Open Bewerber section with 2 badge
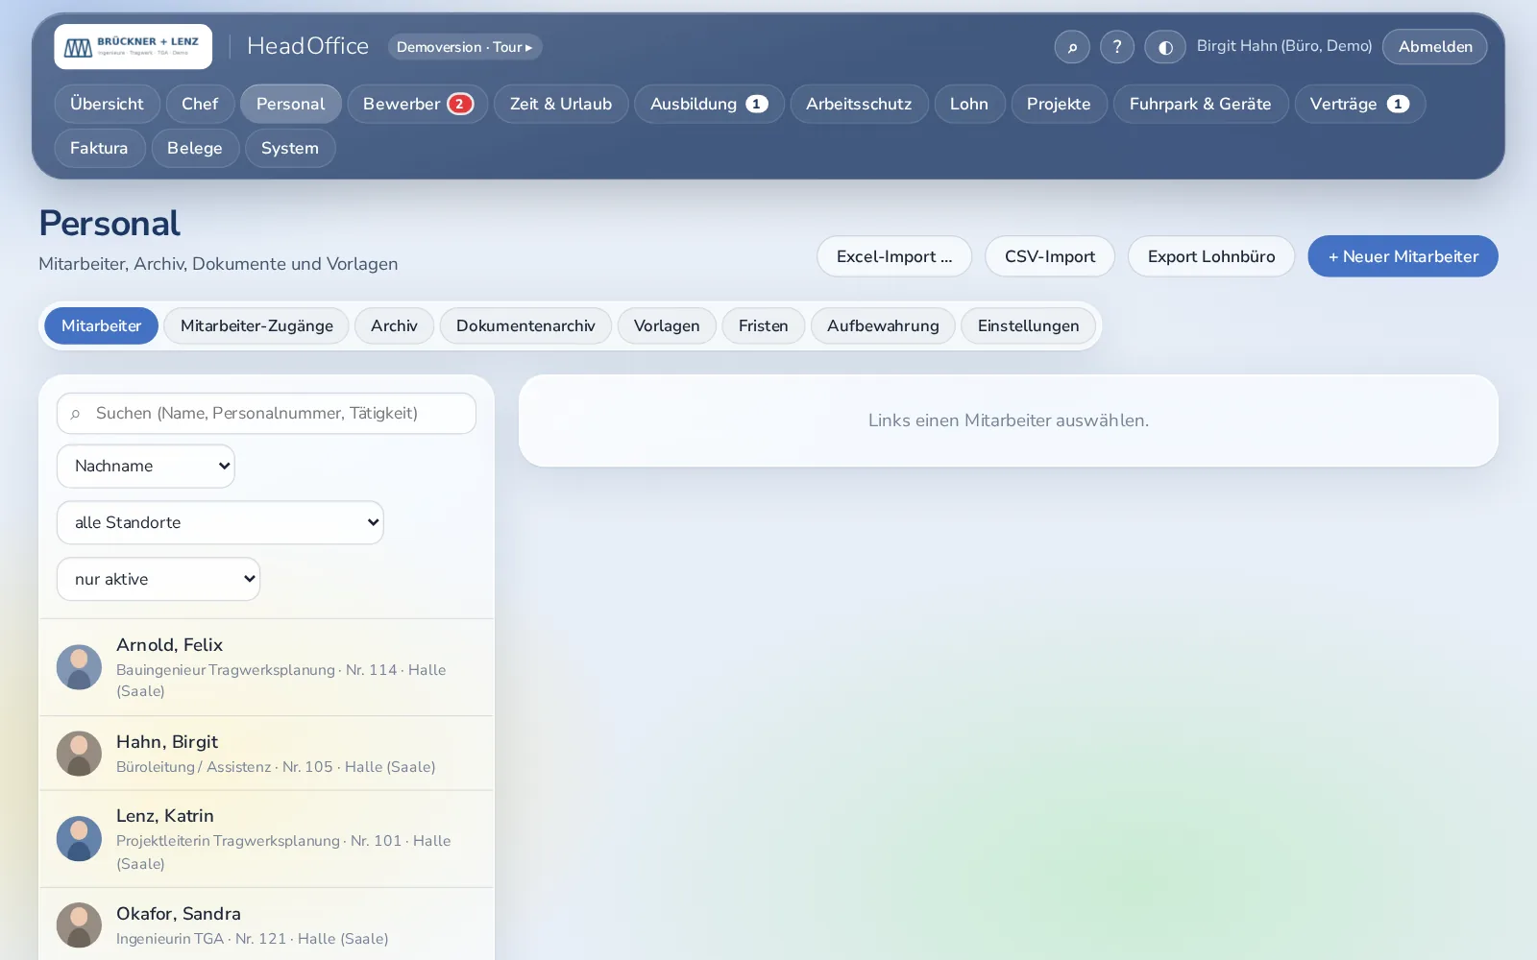 click(418, 104)
